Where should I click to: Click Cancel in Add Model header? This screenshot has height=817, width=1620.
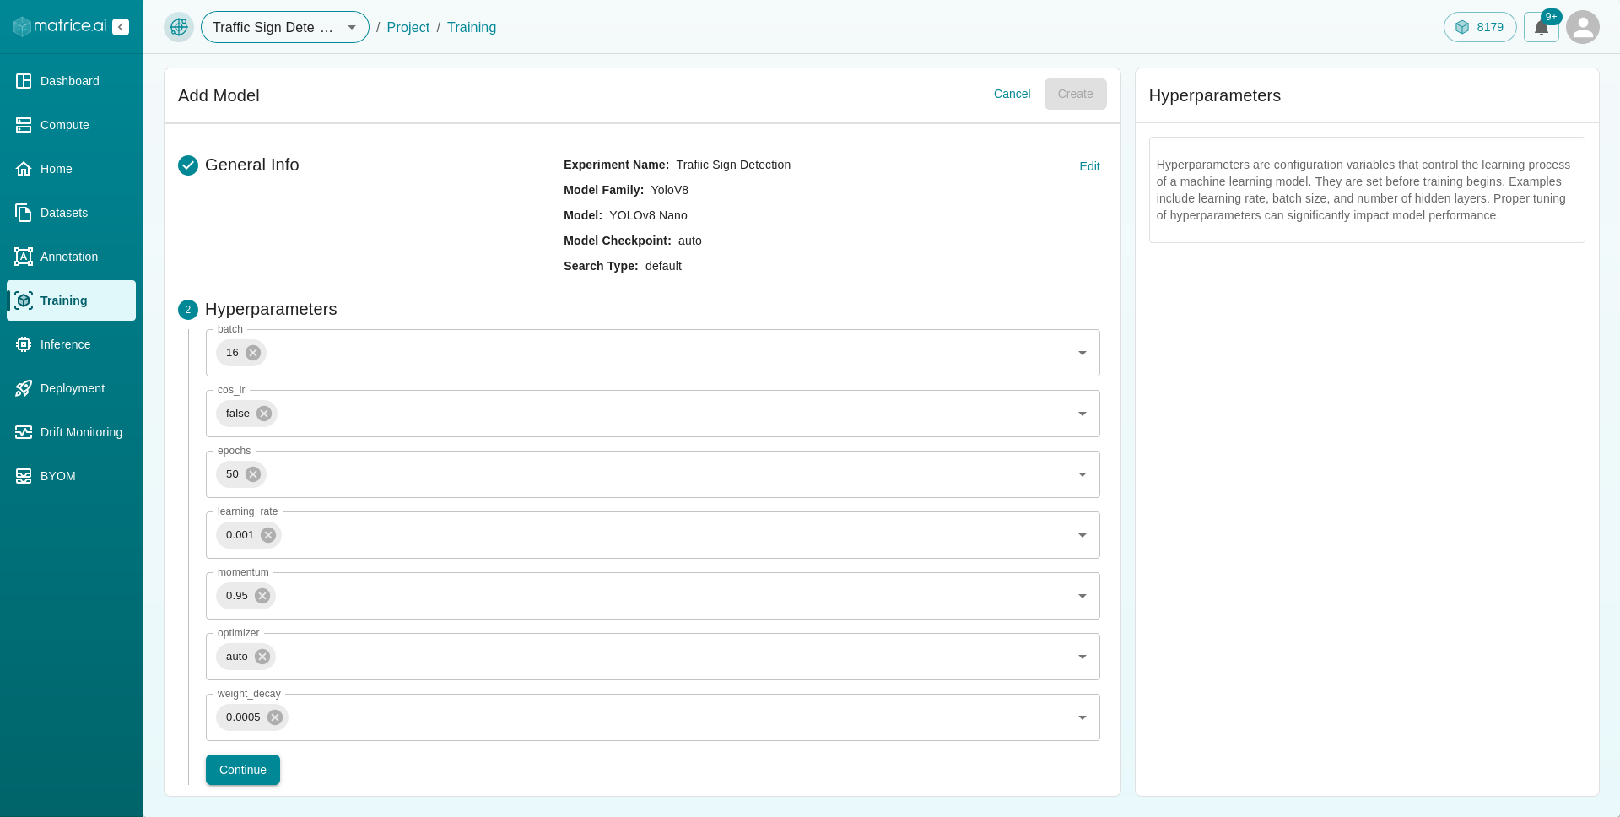tap(1012, 94)
